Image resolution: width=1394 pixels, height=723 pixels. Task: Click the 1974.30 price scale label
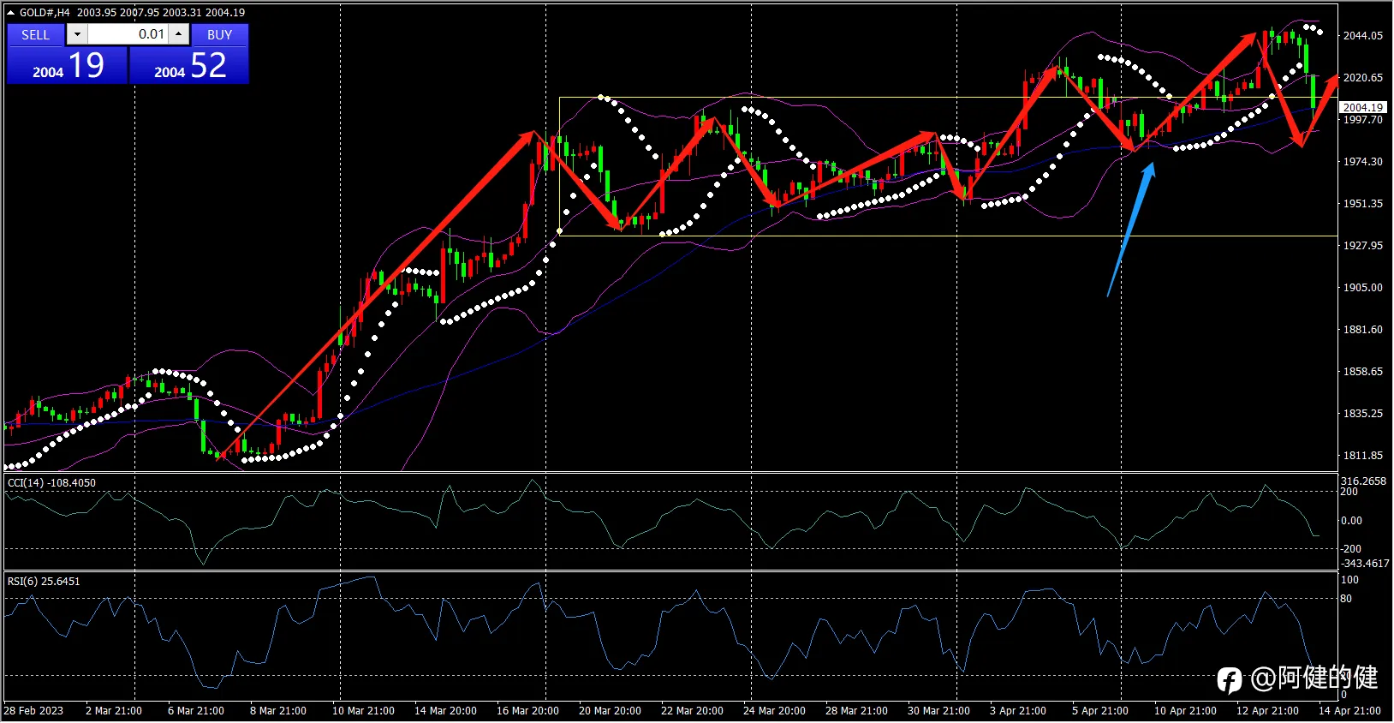coord(1363,162)
